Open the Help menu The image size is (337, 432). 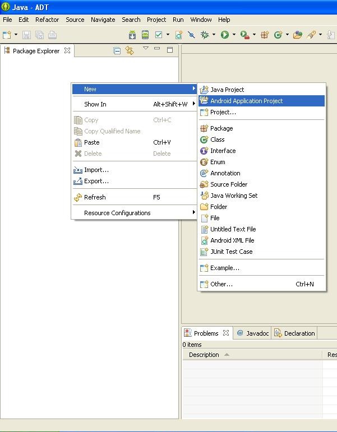[224, 20]
